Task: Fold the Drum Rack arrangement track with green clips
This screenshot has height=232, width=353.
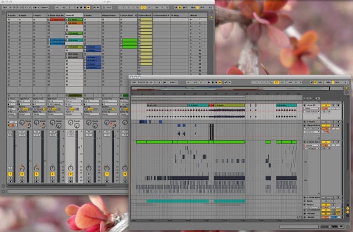Action: coord(305,142)
